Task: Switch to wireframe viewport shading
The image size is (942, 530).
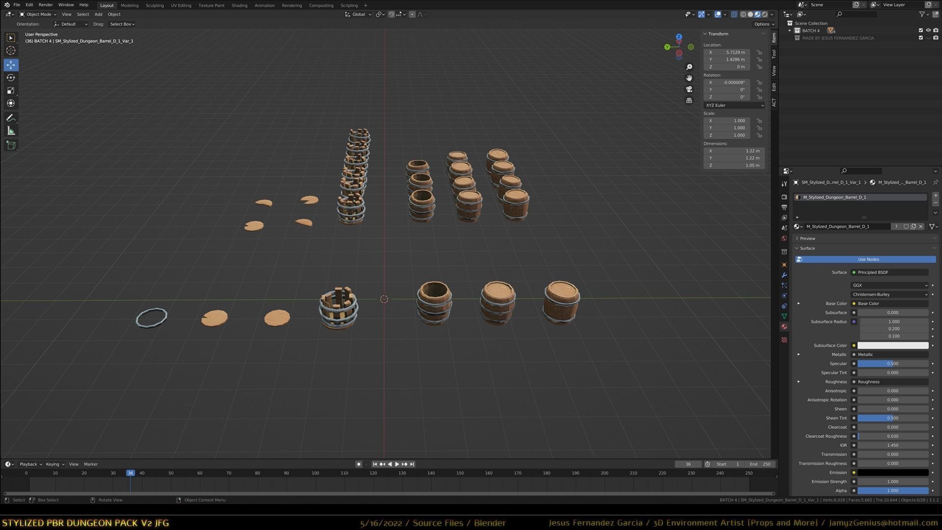Action: [x=743, y=14]
